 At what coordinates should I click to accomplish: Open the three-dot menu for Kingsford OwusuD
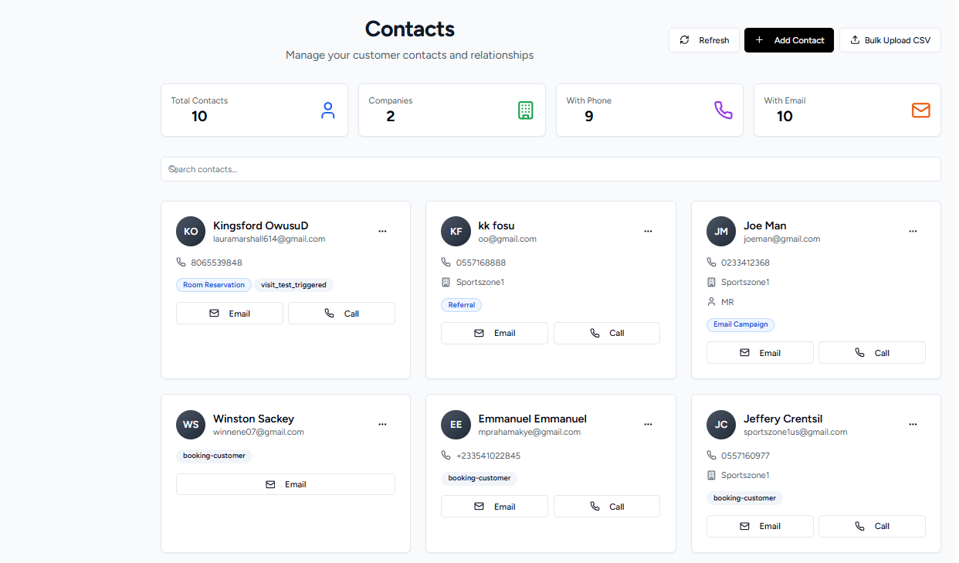tap(382, 231)
